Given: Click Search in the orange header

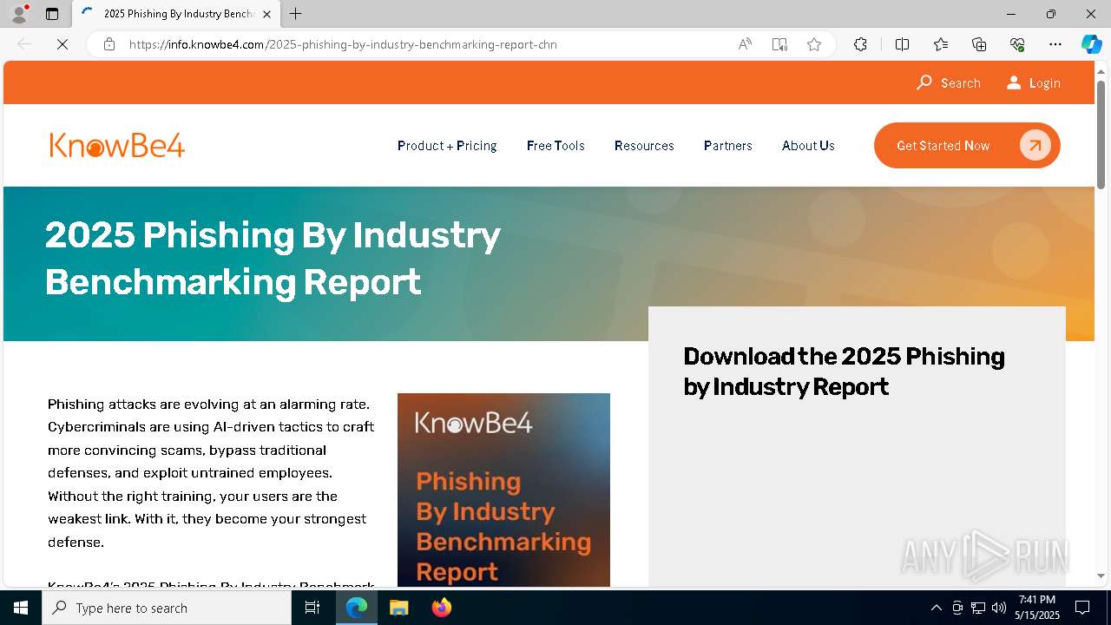Looking at the screenshot, I should (949, 82).
